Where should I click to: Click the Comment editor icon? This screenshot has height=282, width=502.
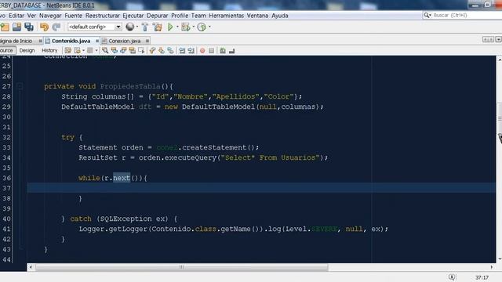click(x=223, y=50)
